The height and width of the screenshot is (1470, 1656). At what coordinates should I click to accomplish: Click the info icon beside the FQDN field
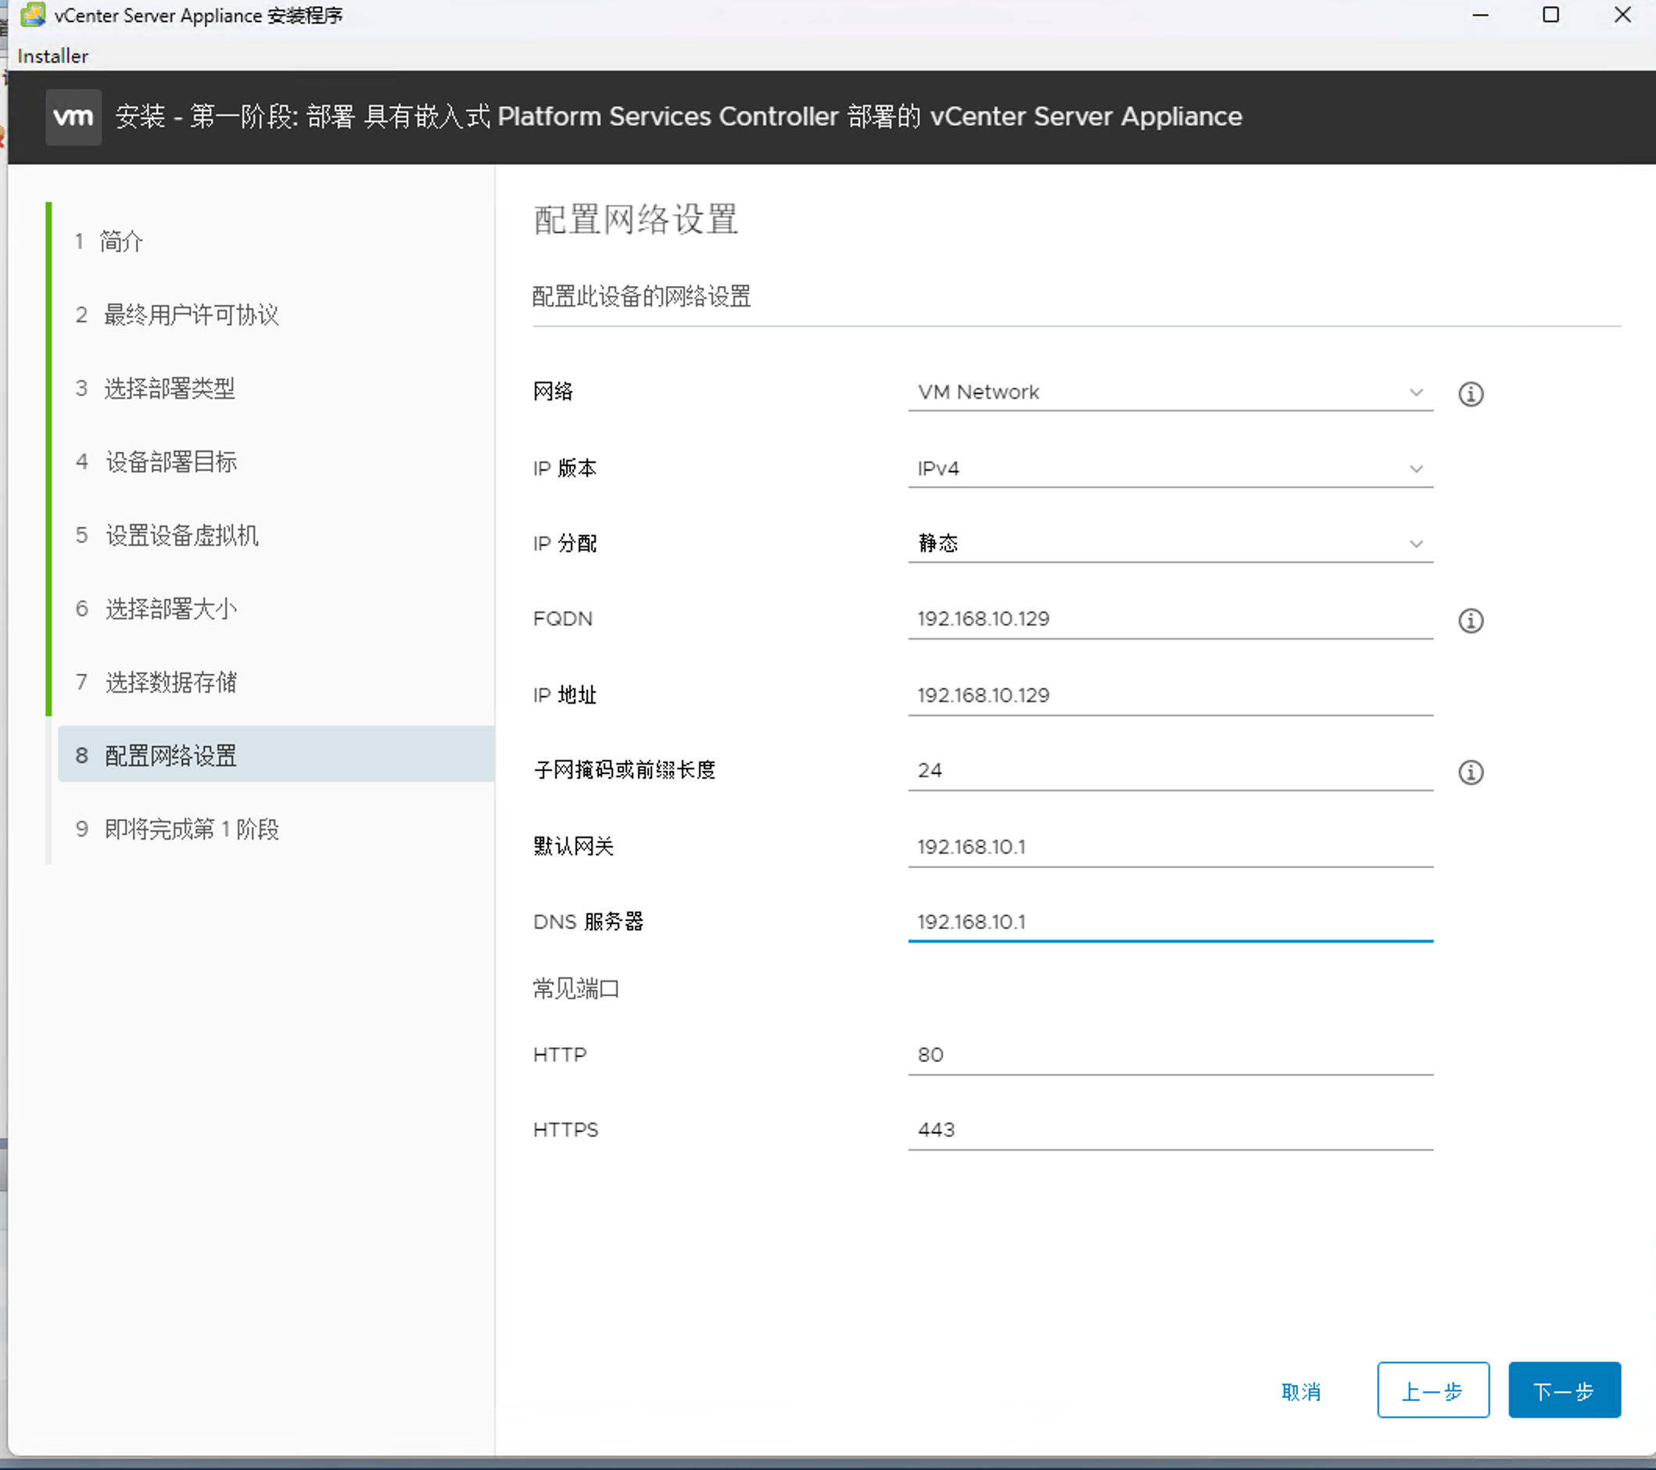(1471, 621)
